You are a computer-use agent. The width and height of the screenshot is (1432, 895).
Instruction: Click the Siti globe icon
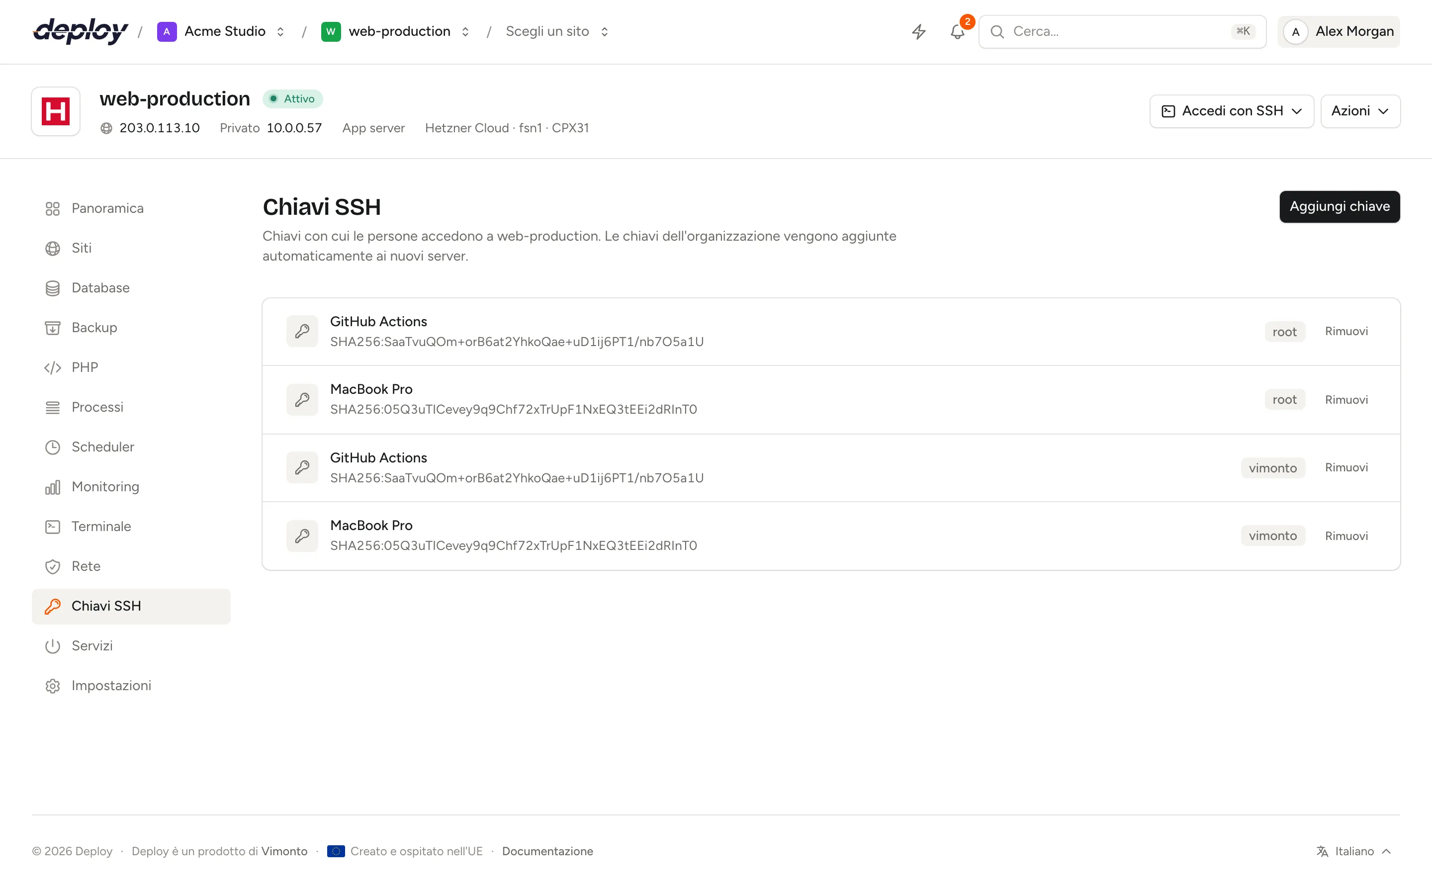(53, 248)
